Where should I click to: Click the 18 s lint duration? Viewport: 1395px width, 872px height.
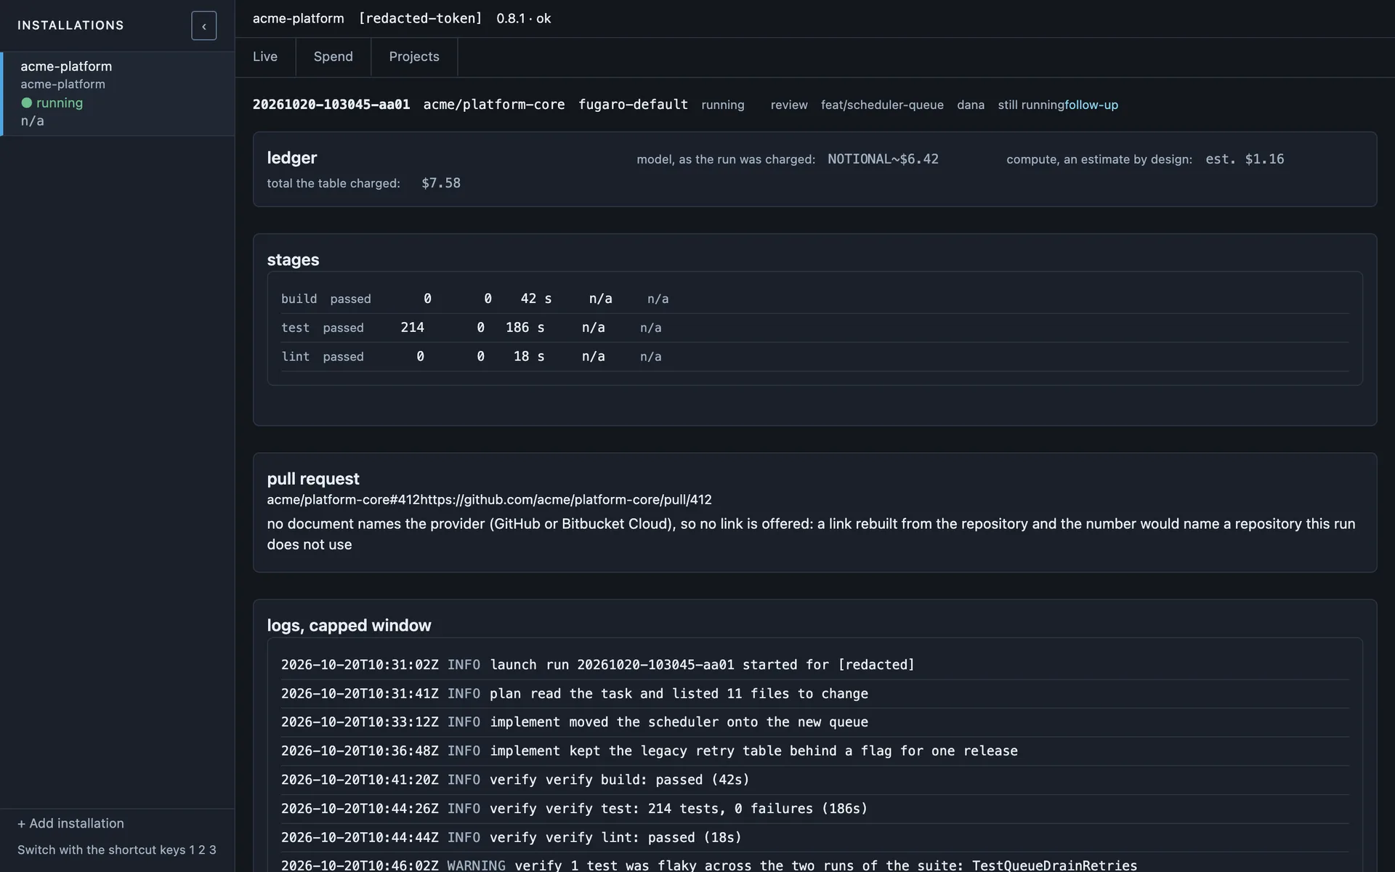pyautogui.click(x=529, y=357)
